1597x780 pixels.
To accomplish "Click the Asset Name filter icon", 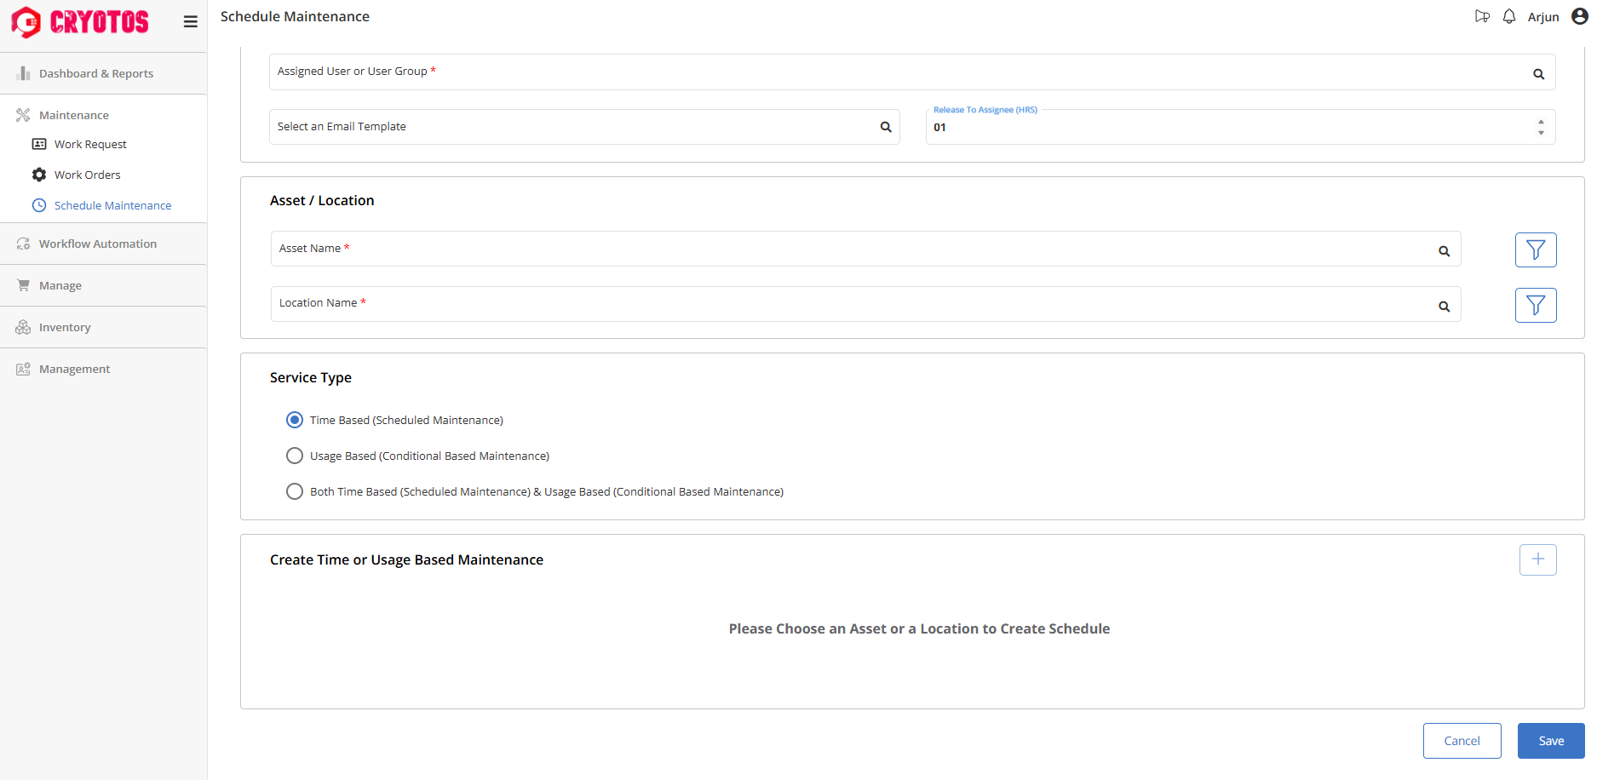I will point(1535,249).
